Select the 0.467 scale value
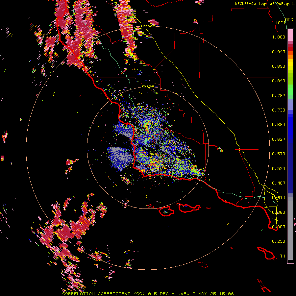Viewport: 296px width, 296px height. click(279, 183)
